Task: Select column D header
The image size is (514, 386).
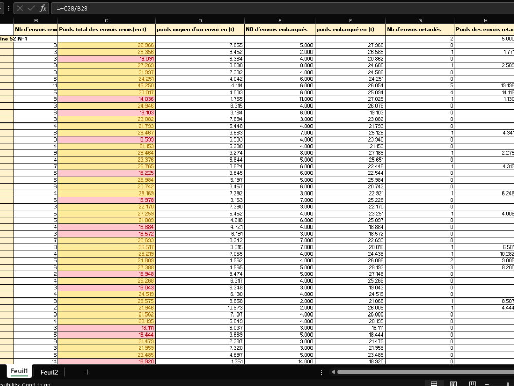Action: [200, 21]
